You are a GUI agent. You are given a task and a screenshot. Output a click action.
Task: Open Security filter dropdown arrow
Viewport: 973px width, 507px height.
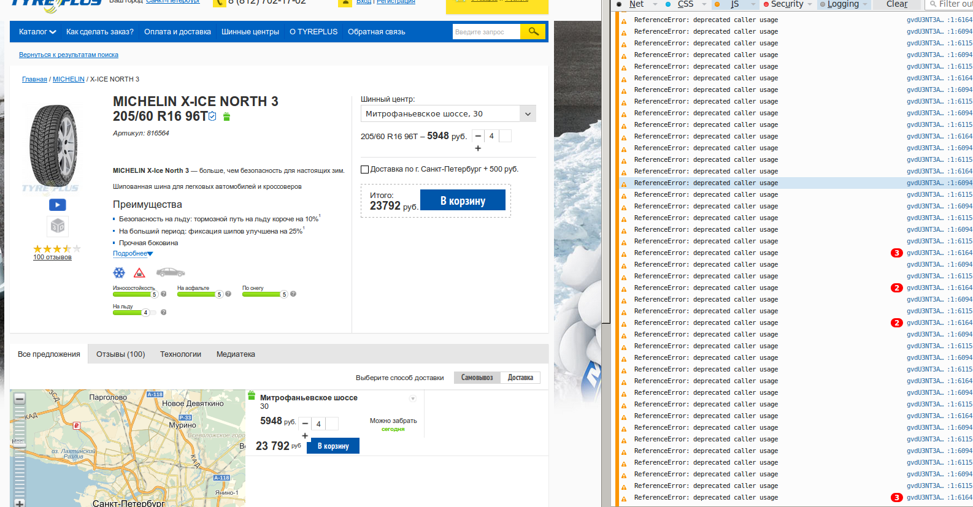pos(810,4)
